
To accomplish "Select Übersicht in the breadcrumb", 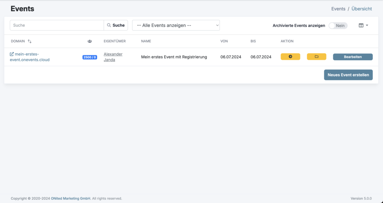I will click(362, 9).
